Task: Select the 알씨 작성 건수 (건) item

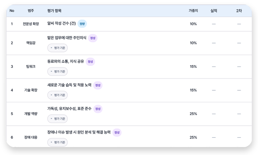Action: pos(62,23)
